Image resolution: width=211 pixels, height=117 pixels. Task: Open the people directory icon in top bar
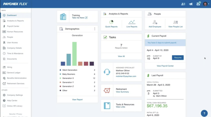point(183,4)
